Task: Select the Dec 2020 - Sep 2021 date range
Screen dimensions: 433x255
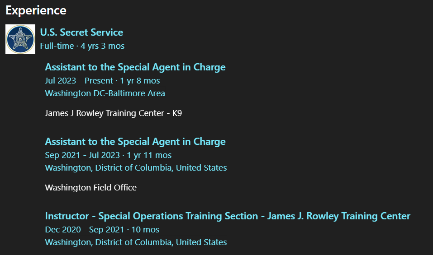Action: click(85, 230)
